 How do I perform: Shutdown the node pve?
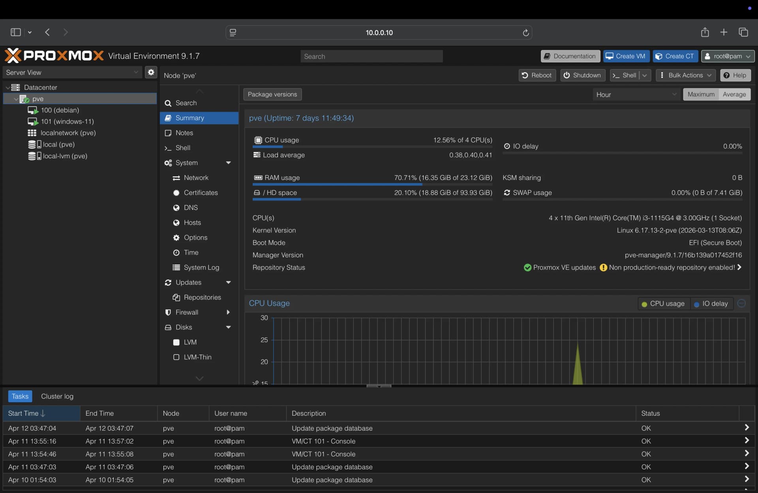point(583,75)
